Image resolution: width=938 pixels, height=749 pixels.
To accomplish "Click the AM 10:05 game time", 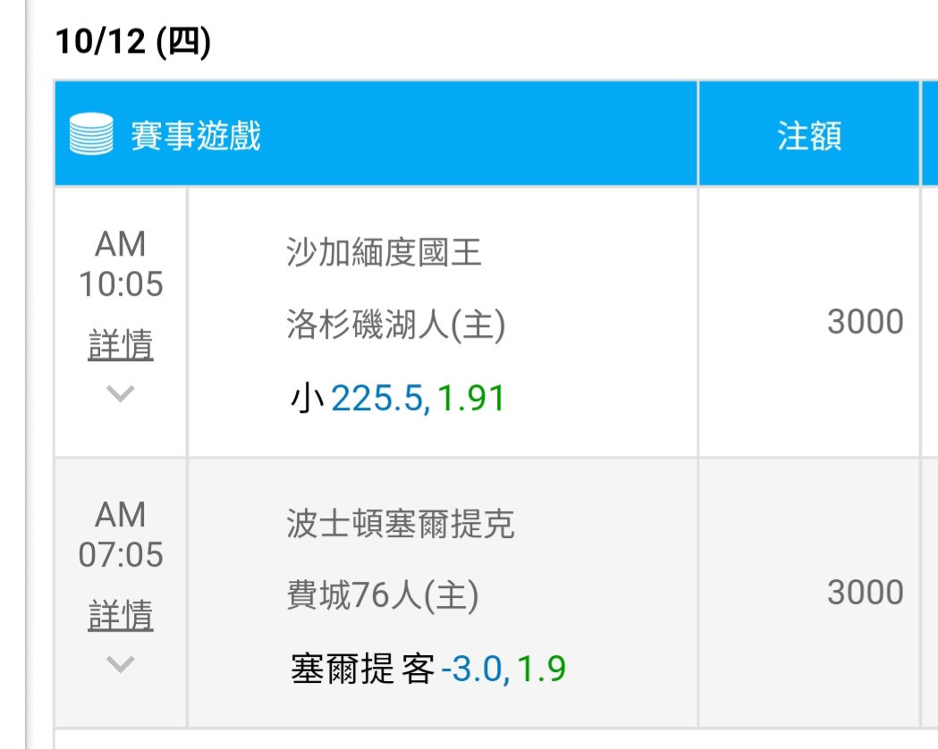I will point(121,264).
